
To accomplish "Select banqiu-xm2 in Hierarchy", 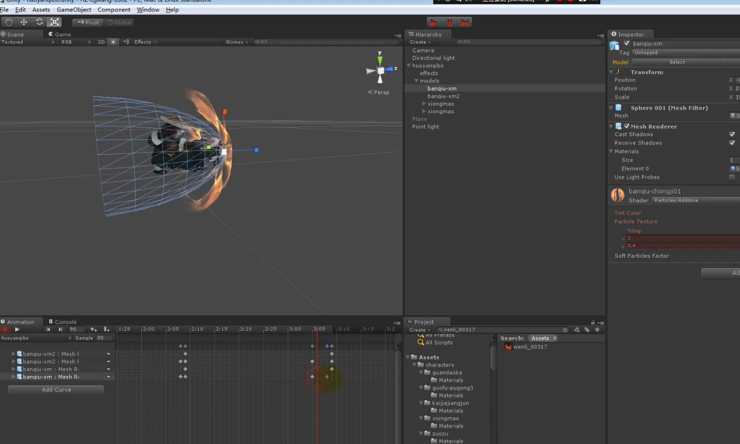I will [x=443, y=96].
